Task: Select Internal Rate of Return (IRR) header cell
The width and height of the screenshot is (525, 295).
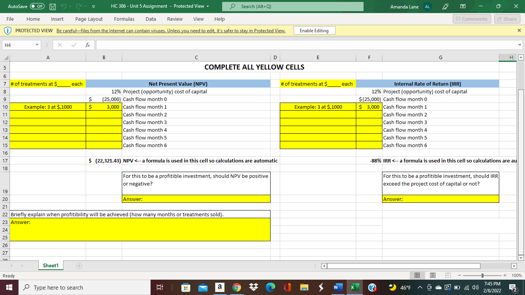Action: 427,84
